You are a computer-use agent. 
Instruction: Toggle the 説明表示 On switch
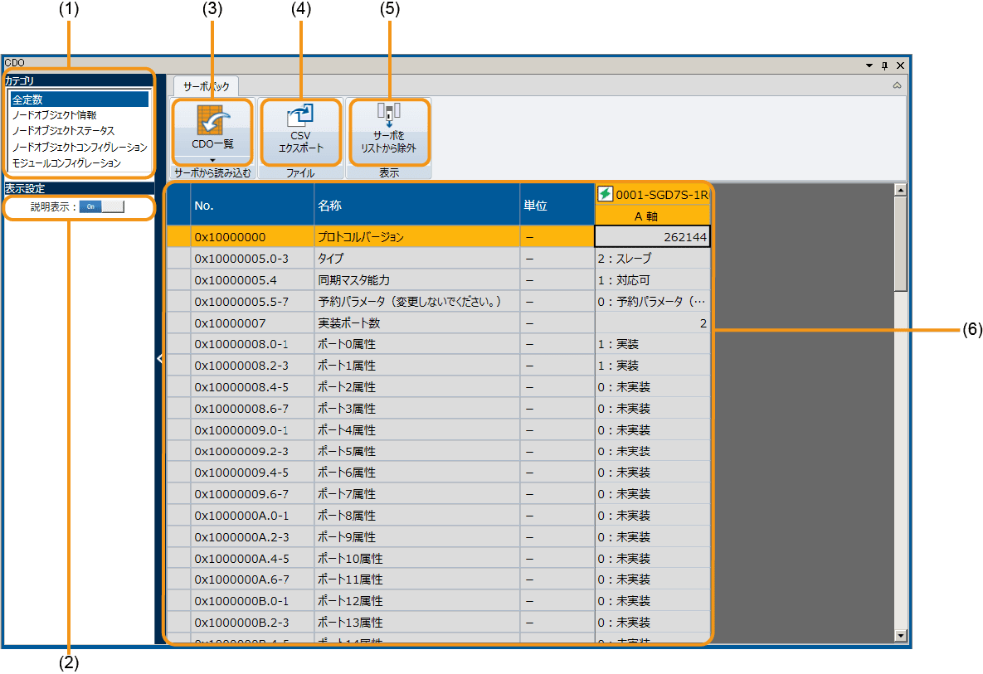click(x=101, y=207)
